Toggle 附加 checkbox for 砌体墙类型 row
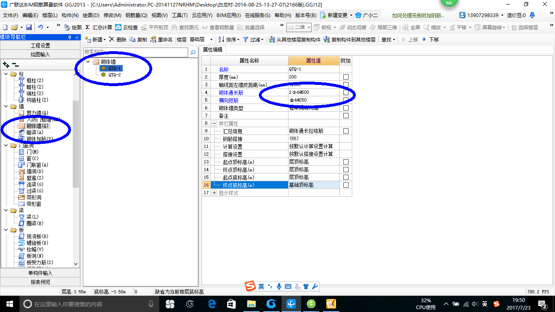 click(346, 108)
